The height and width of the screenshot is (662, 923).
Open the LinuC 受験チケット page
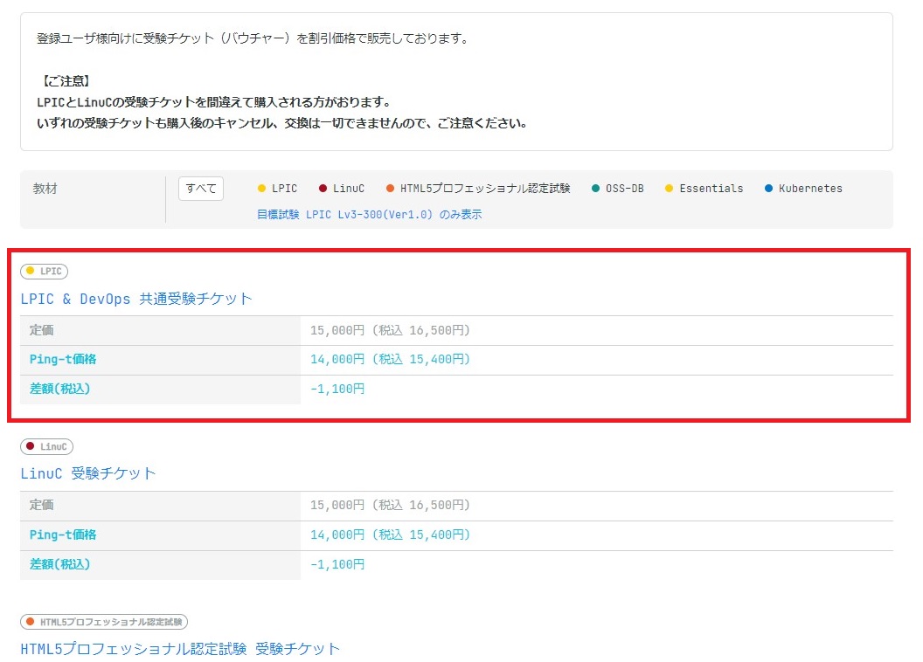point(87,473)
